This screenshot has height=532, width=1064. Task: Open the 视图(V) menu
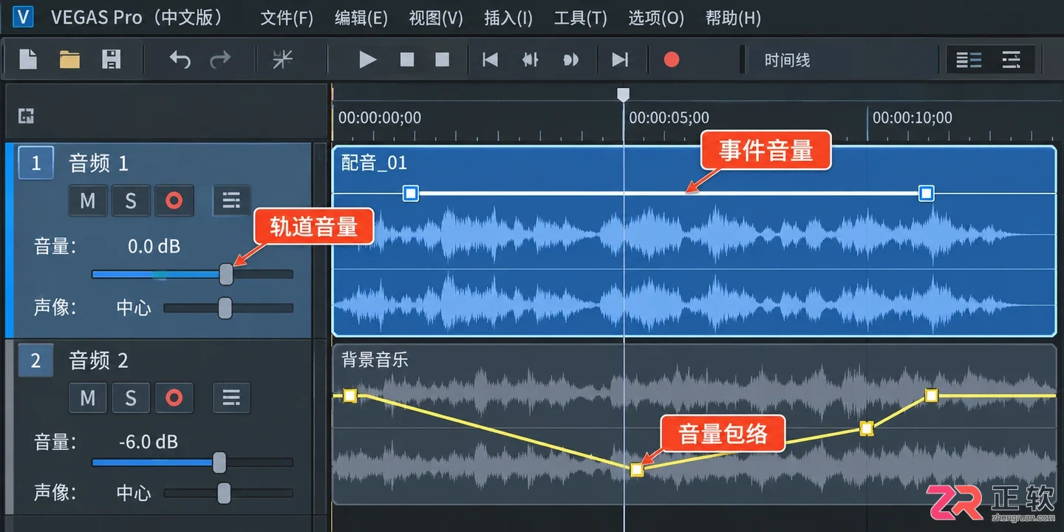tap(436, 18)
